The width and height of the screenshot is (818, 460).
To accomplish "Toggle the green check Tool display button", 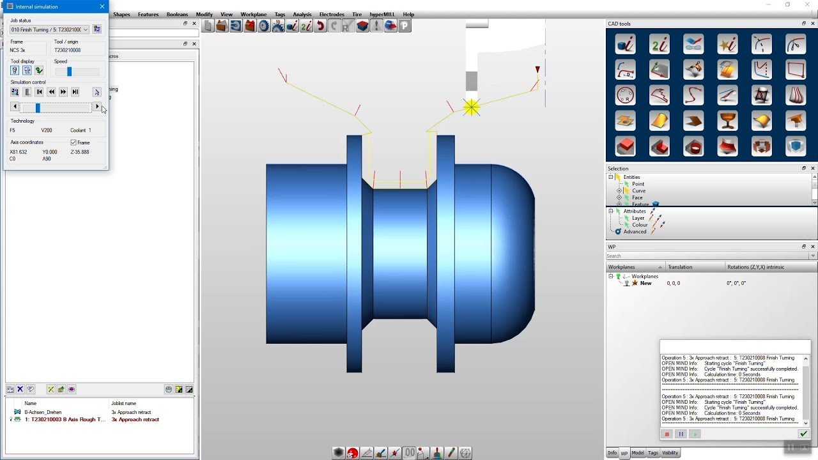I will pyautogui.click(x=39, y=70).
